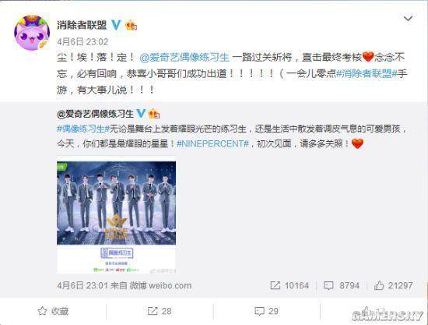Open the 消除者联盟 cat avatar
Image resolution: width=428 pixels, height=325 pixels.
click(32, 33)
